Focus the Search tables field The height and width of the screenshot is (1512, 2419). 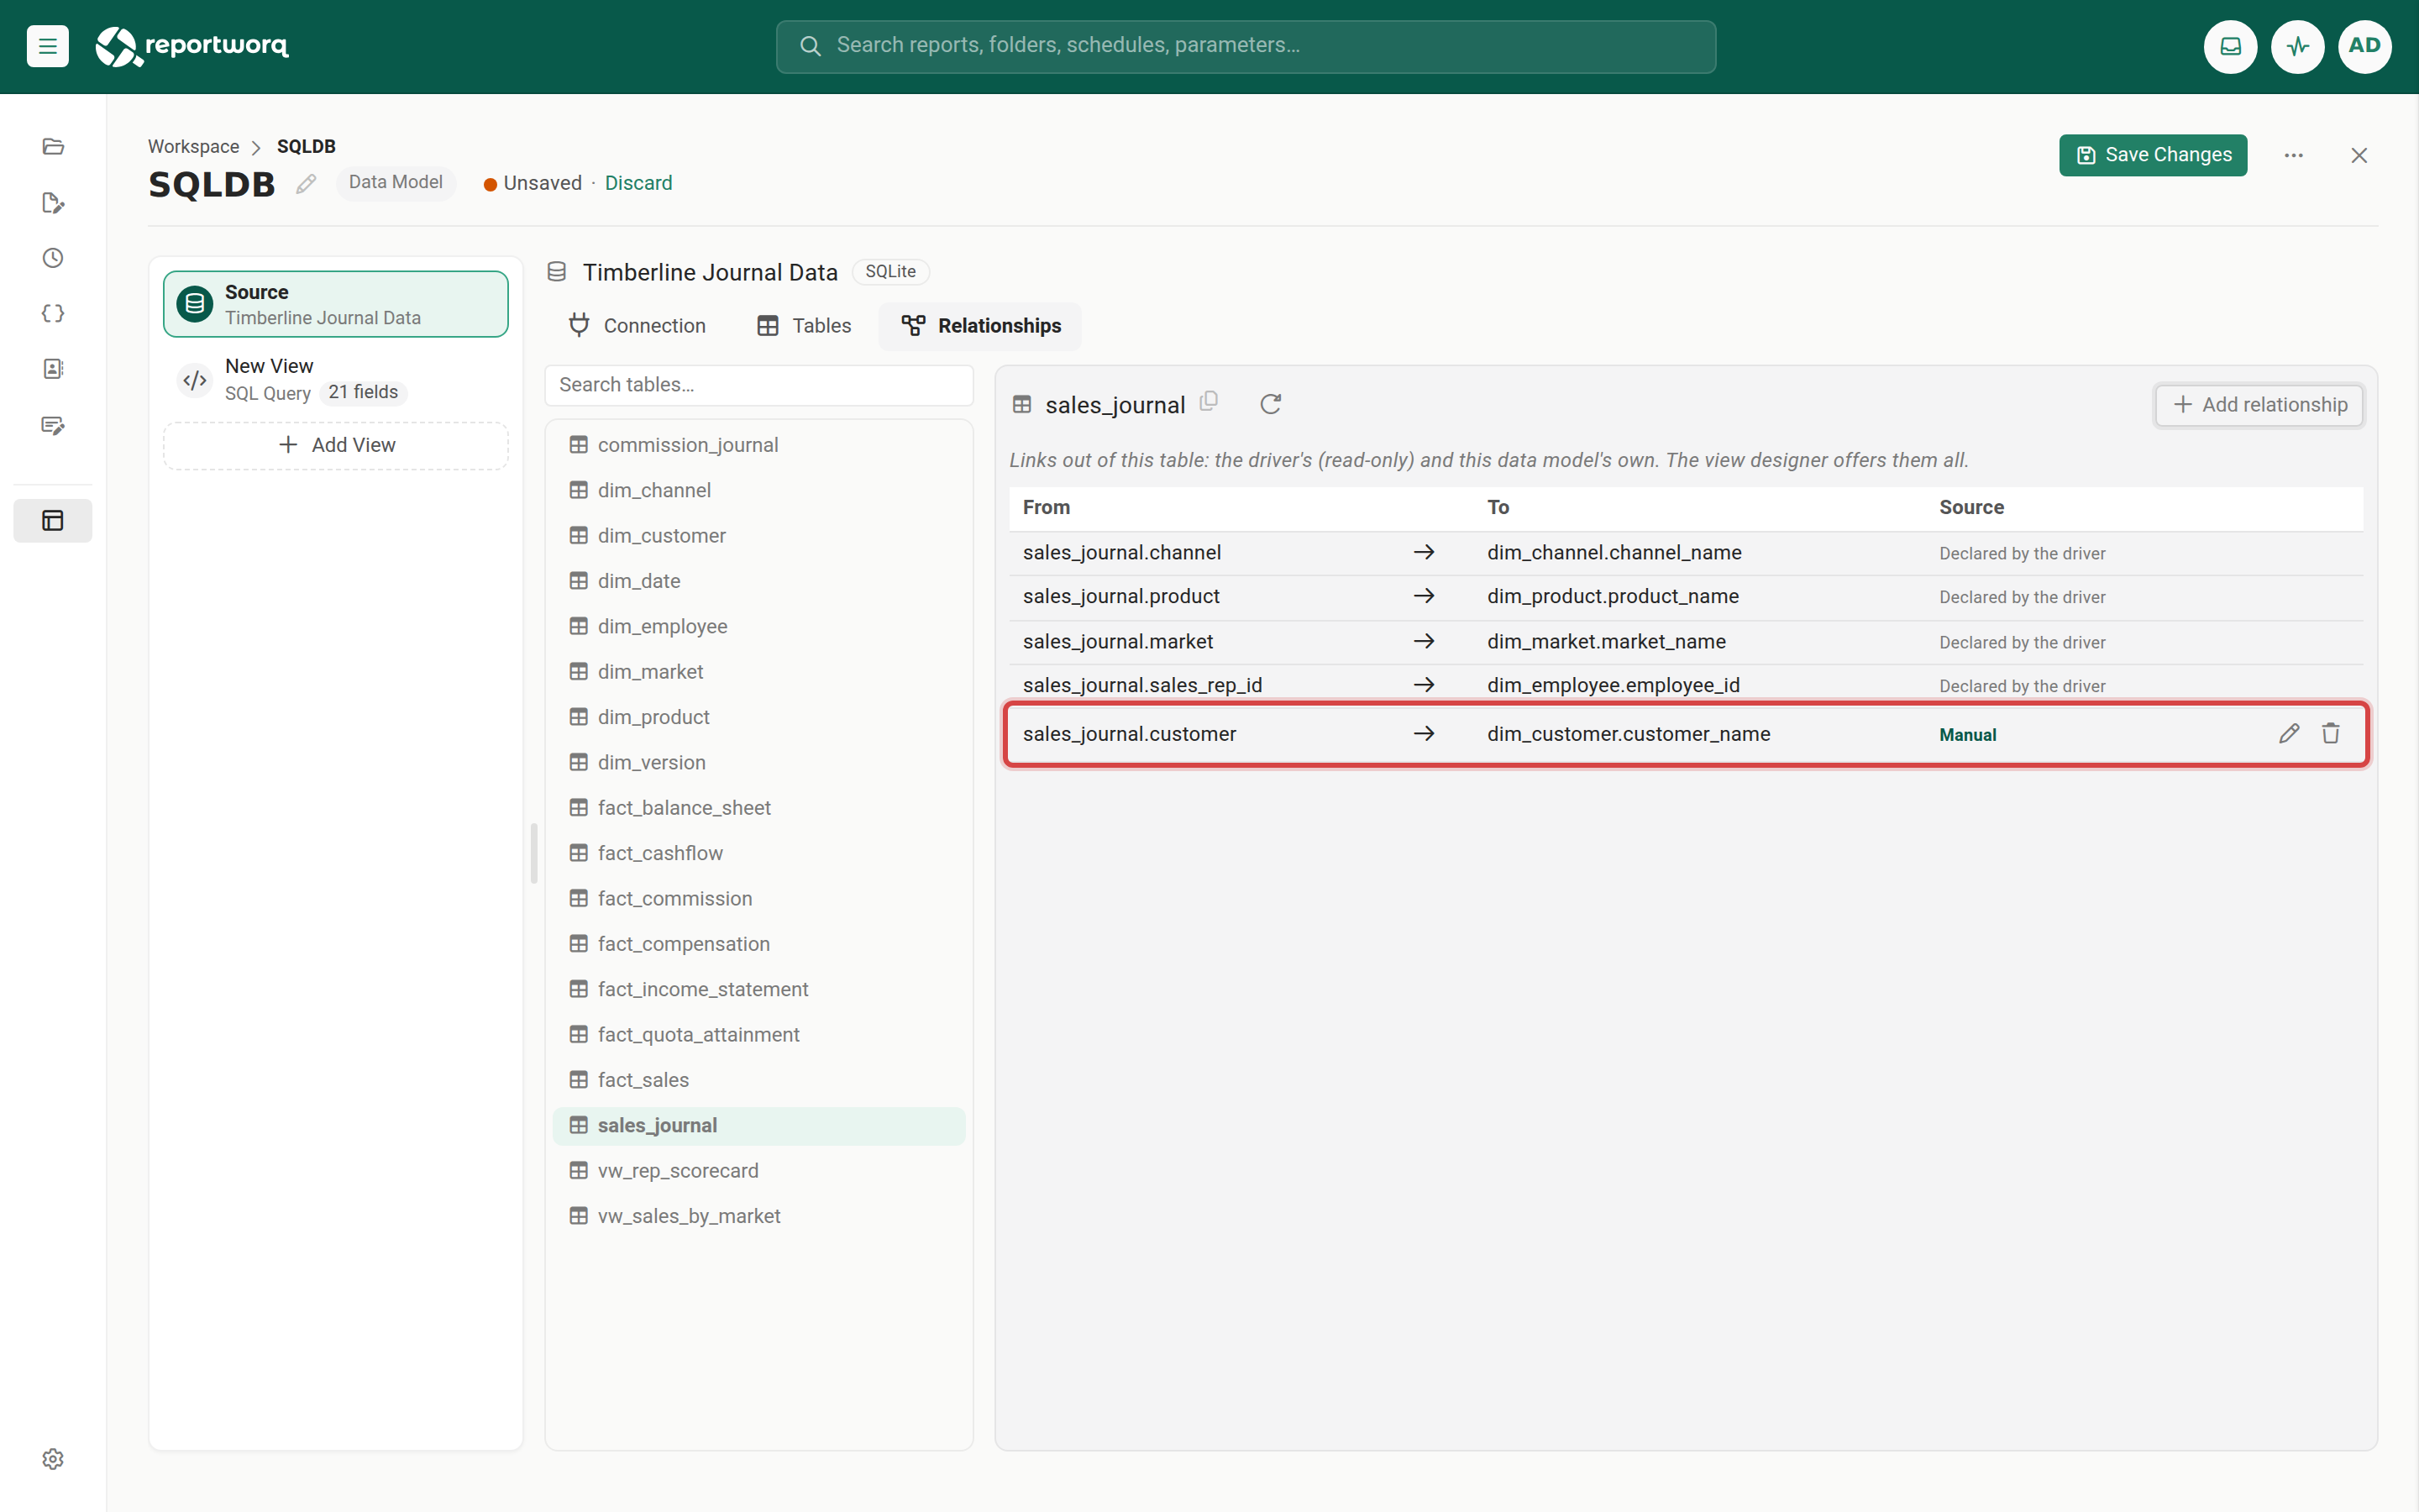tap(758, 385)
